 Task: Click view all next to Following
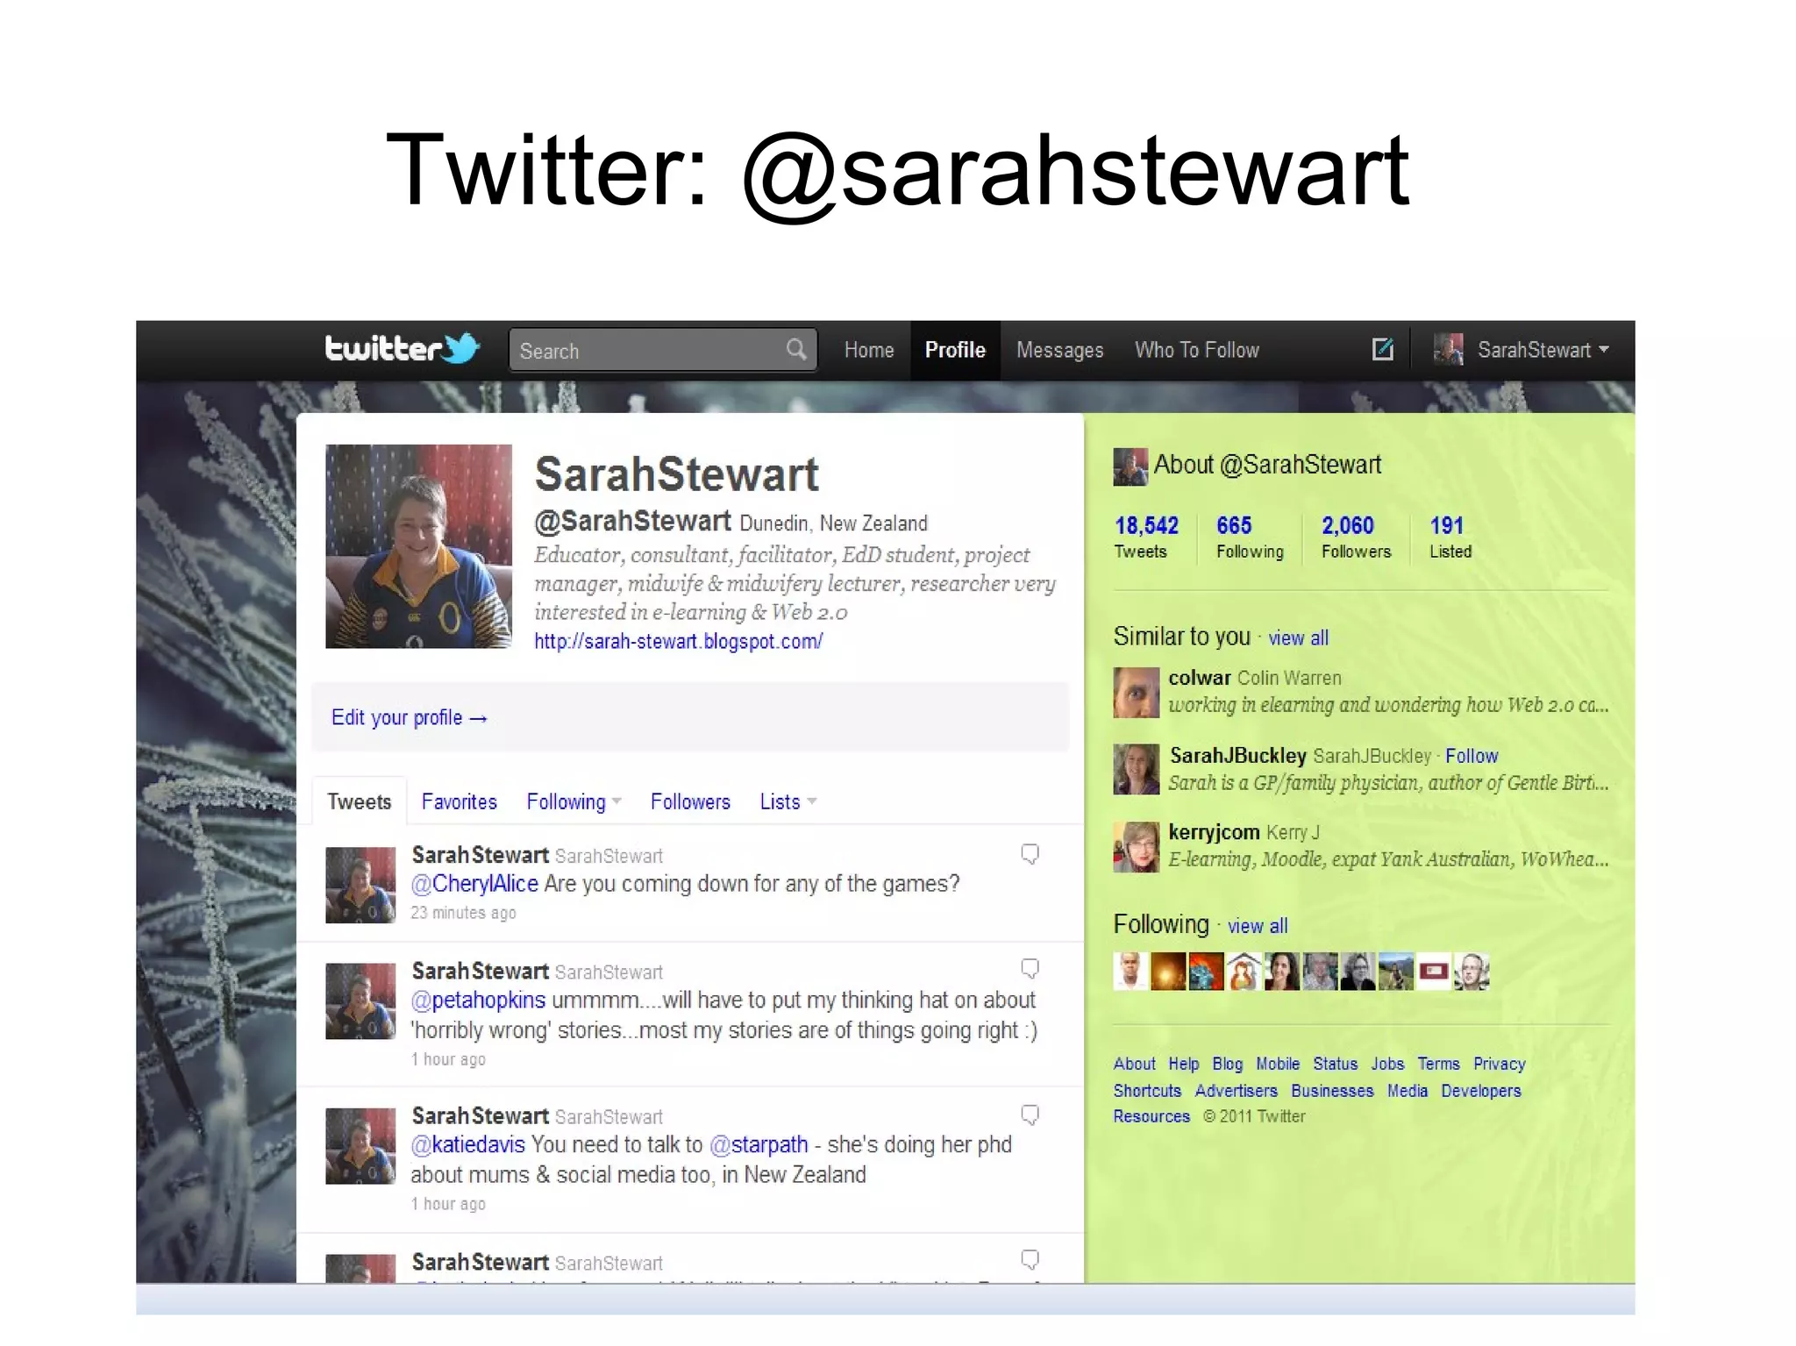1258,925
